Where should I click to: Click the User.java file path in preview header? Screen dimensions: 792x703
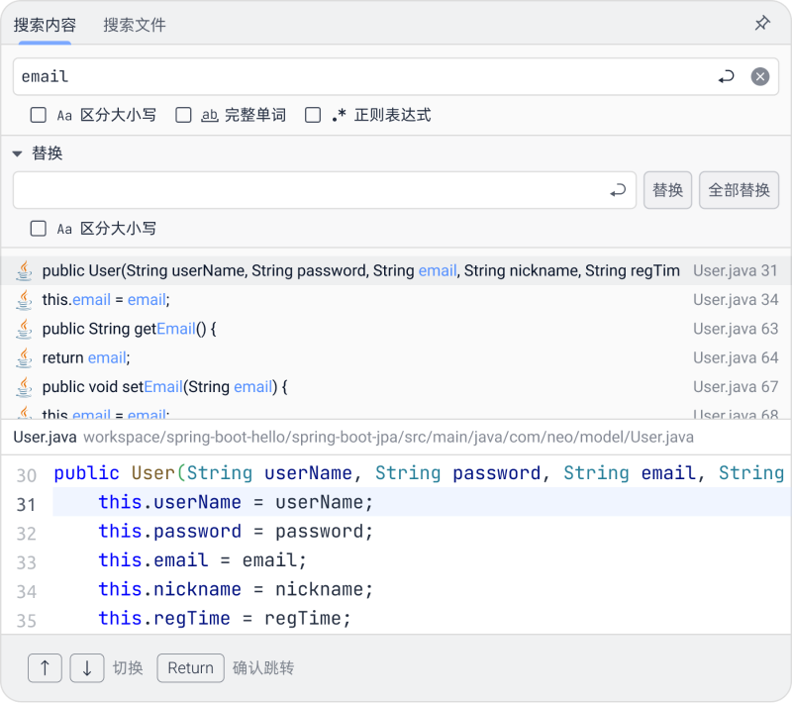[x=388, y=438]
